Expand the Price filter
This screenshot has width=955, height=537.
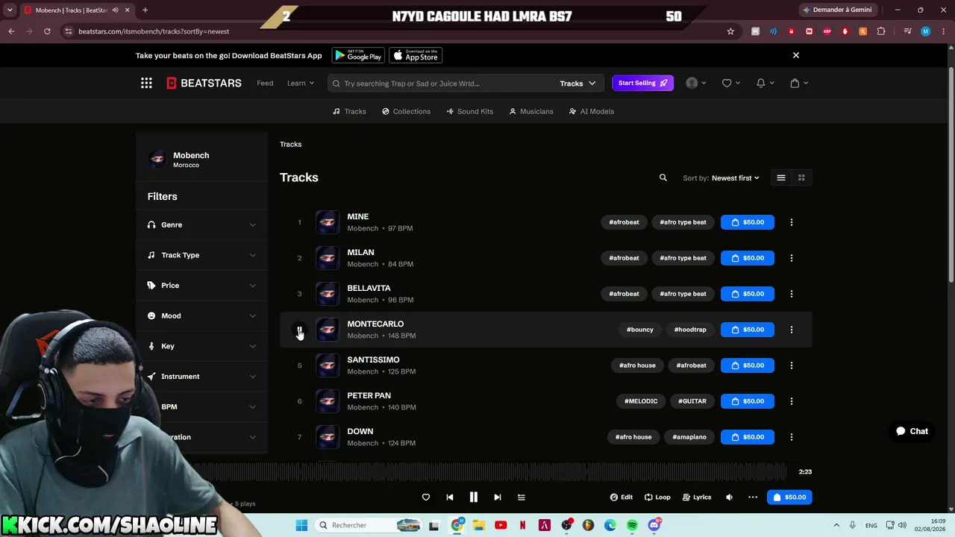[201, 286]
